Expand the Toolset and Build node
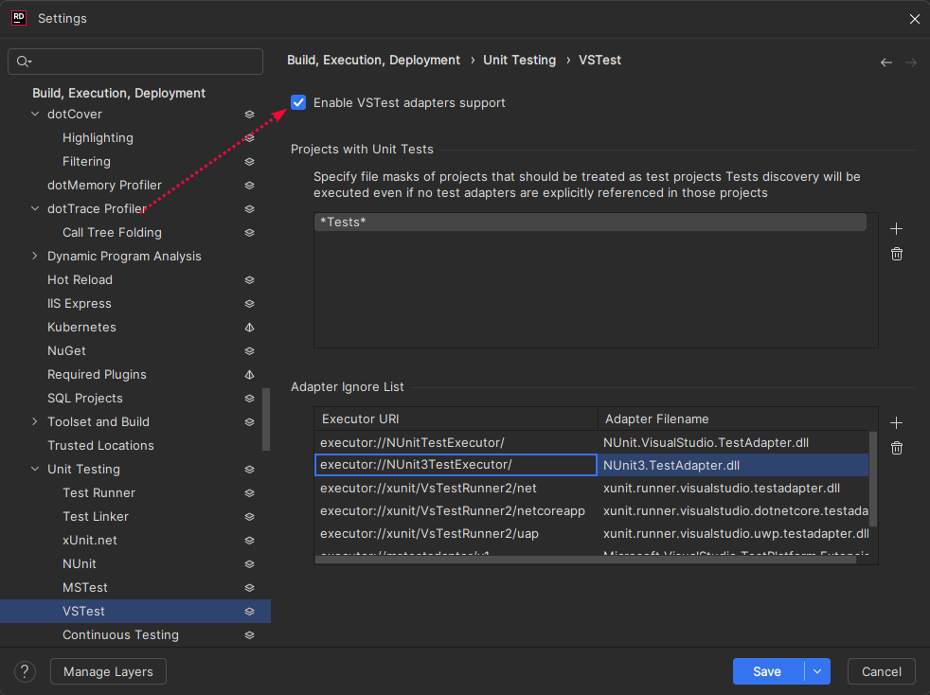 36,422
